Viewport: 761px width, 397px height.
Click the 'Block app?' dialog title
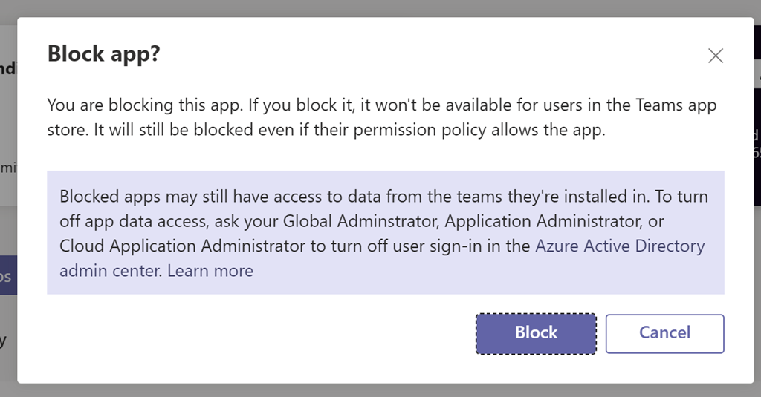104,54
